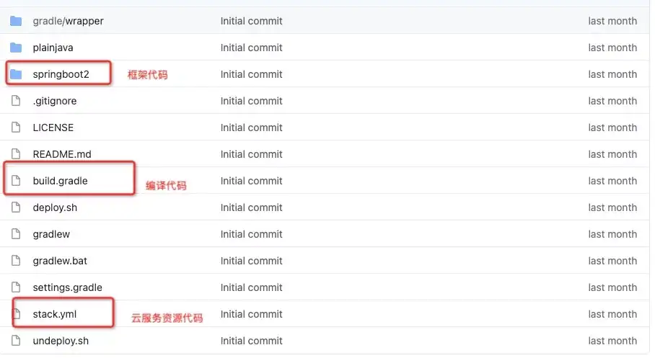Screen dimensions: 655x358
Task: Open the settings.gradle file
Action: 67,287
